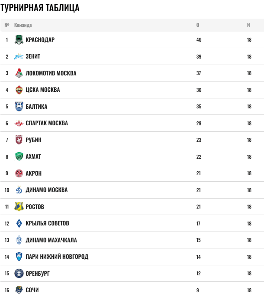Click the Lokomotiv Moscow club logo
Viewport: 264px width, 297px height.
point(19,73)
